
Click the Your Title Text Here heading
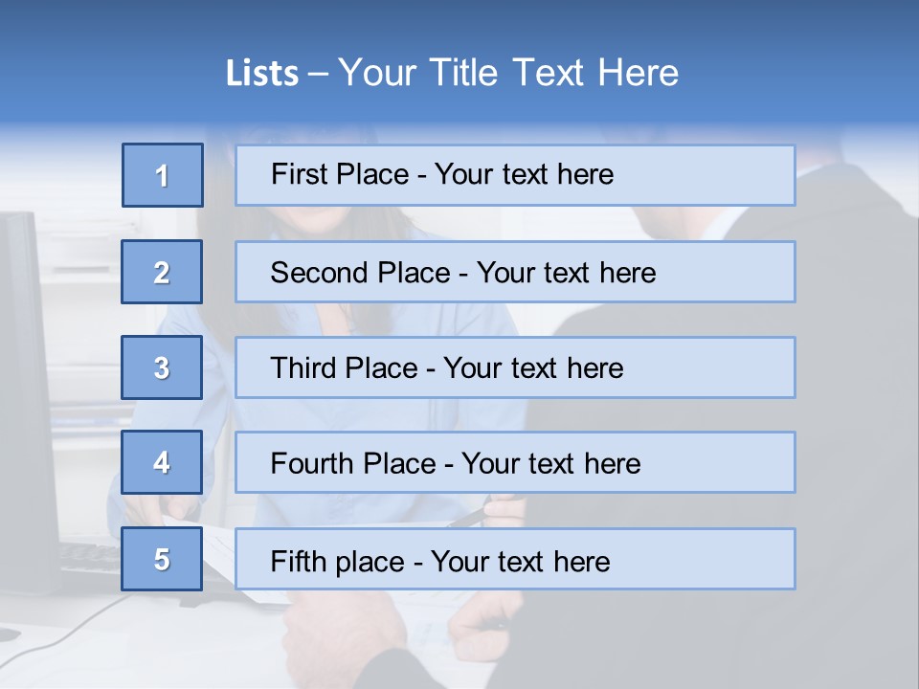click(x=508, y=73)
